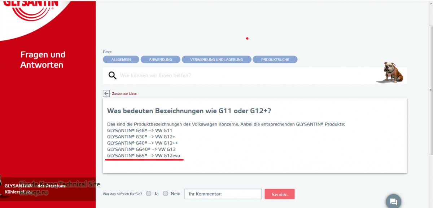Click the line 'GLYSANTIN G30 --> VW G12+'

click(141, 137)
